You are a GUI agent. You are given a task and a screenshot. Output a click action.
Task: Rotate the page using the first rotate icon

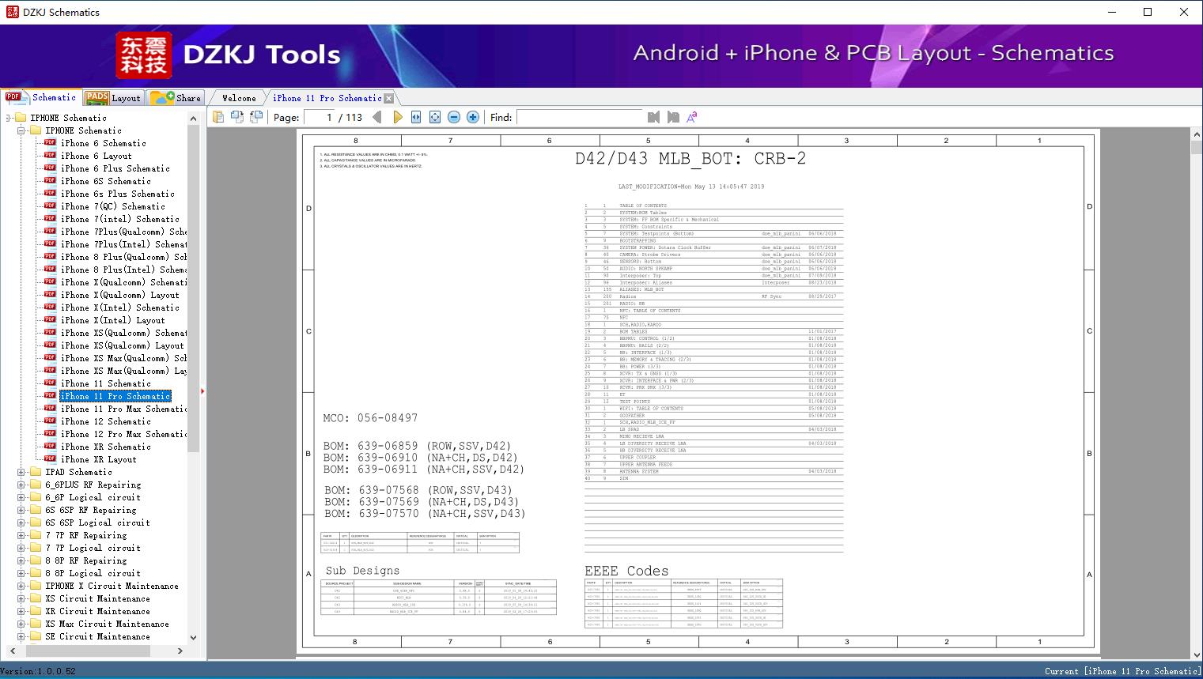coord(237,117)
